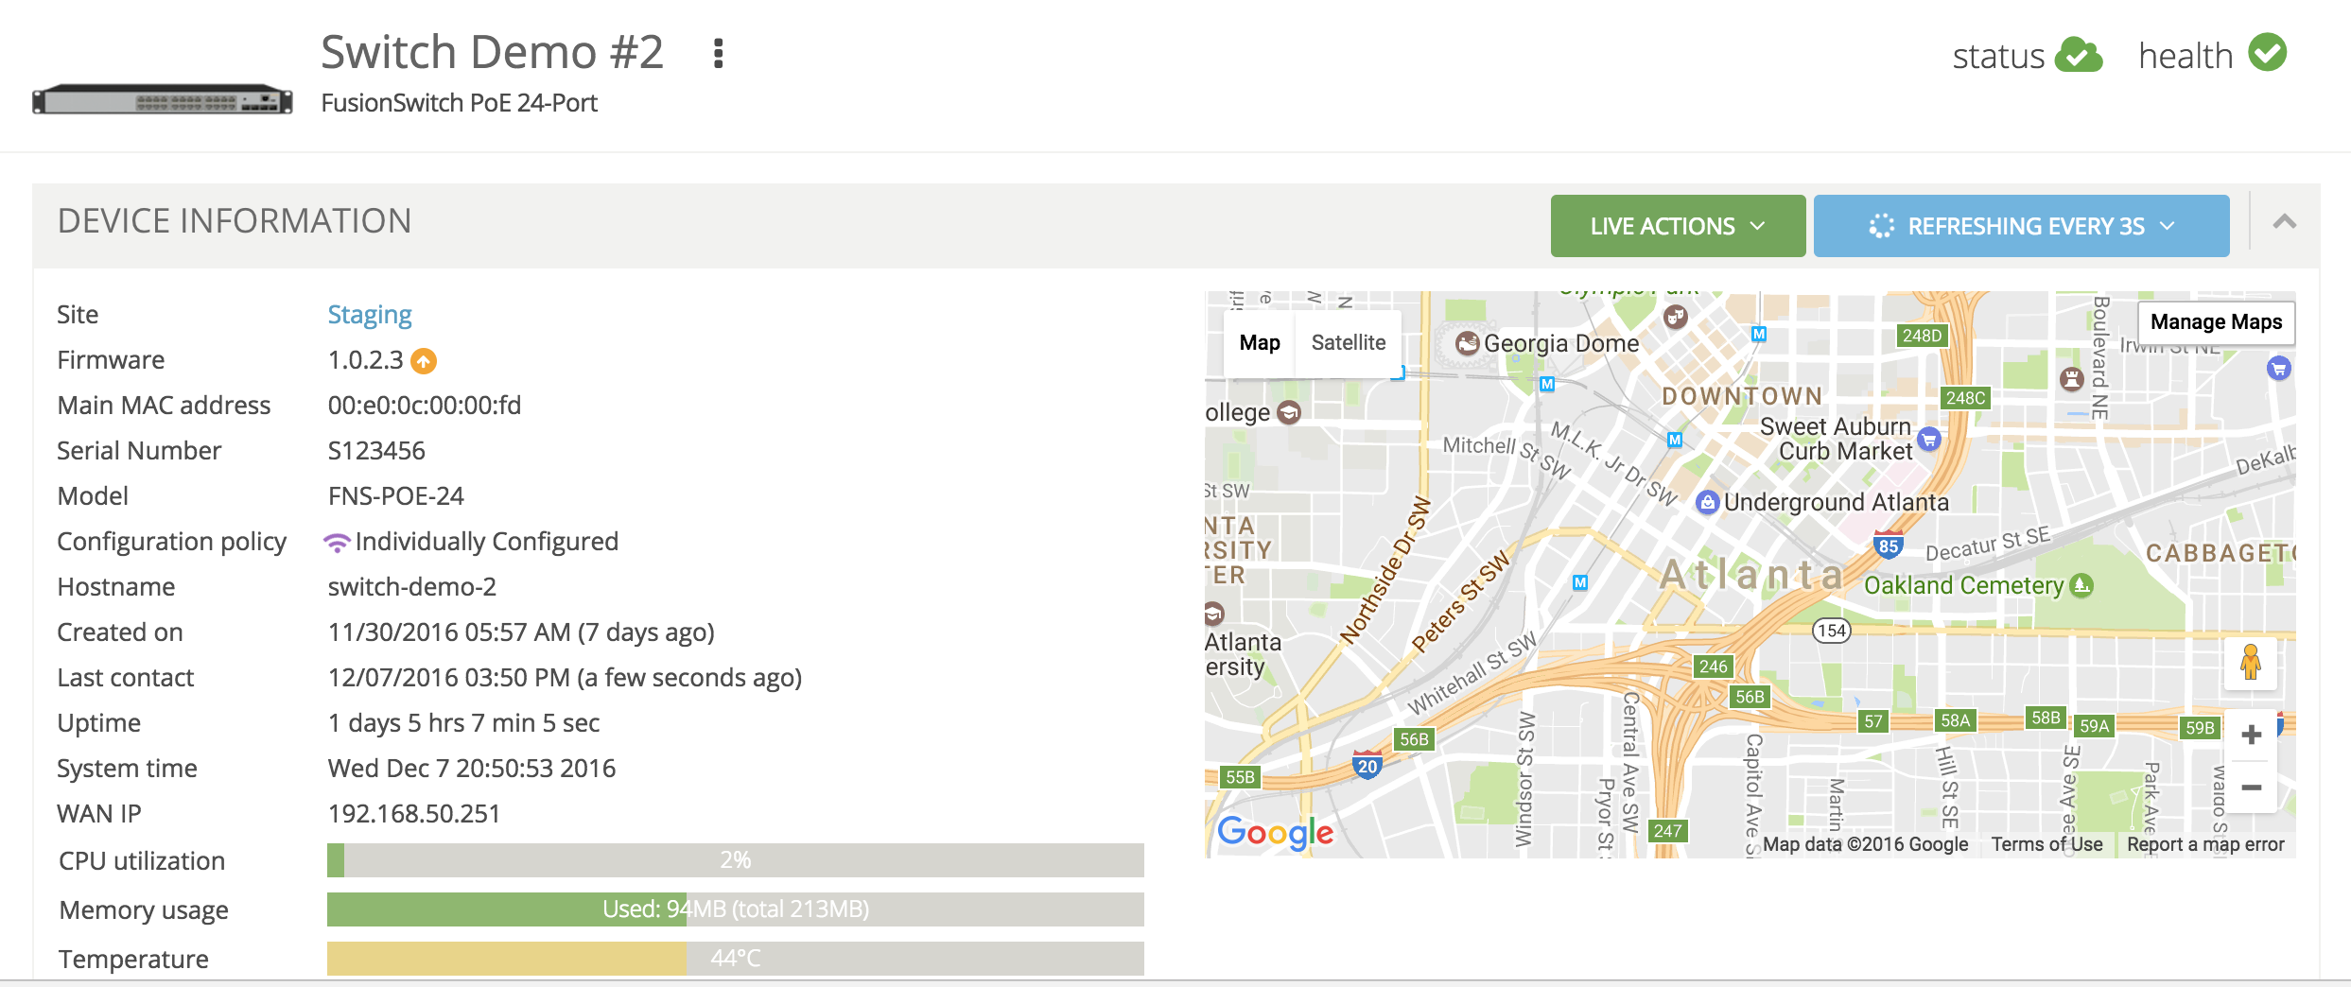Click the exit 247 sign on map
Screen dimensions: 2351x987
1667,831
